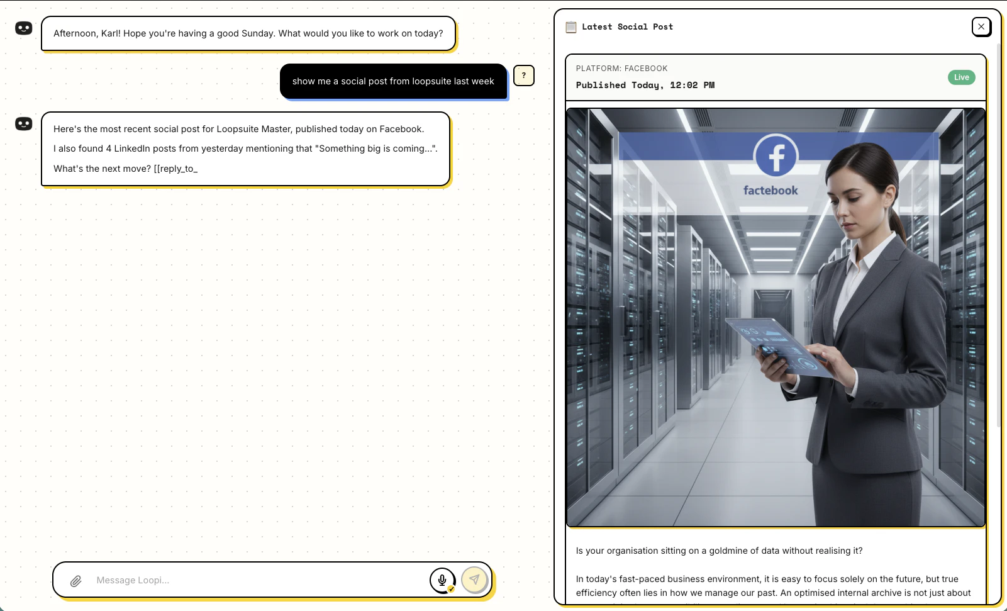Click the Facebook logo inside the post image

tap(775, 156)
